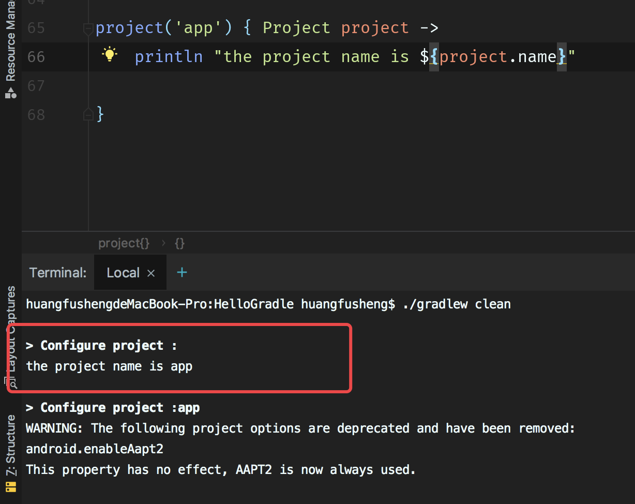Click the project{} breadcrumb item
The height and width of the screenshot is (504, 635).
(124, 243)
